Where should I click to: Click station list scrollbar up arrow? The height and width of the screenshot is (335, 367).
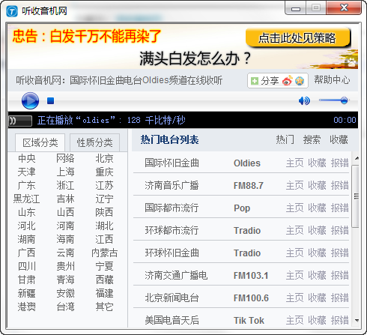click(x=357, y=158)
